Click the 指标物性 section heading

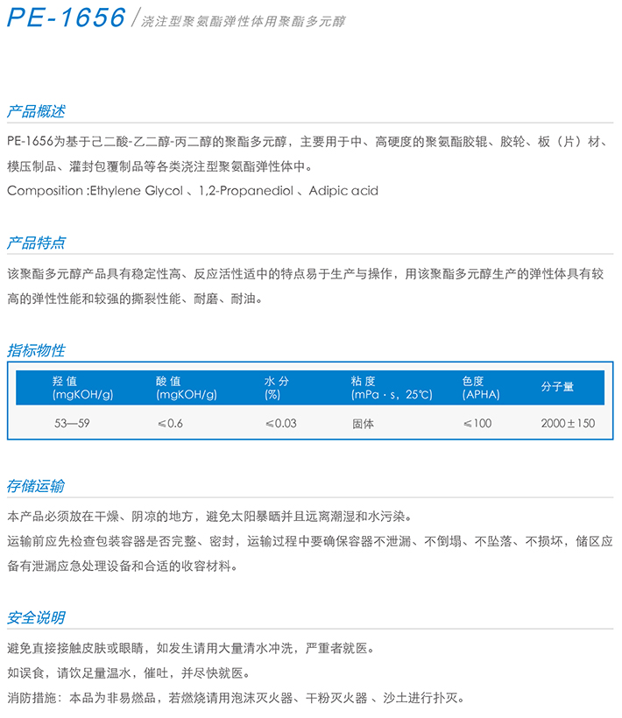pyautogui.click(x=36, y=351)
